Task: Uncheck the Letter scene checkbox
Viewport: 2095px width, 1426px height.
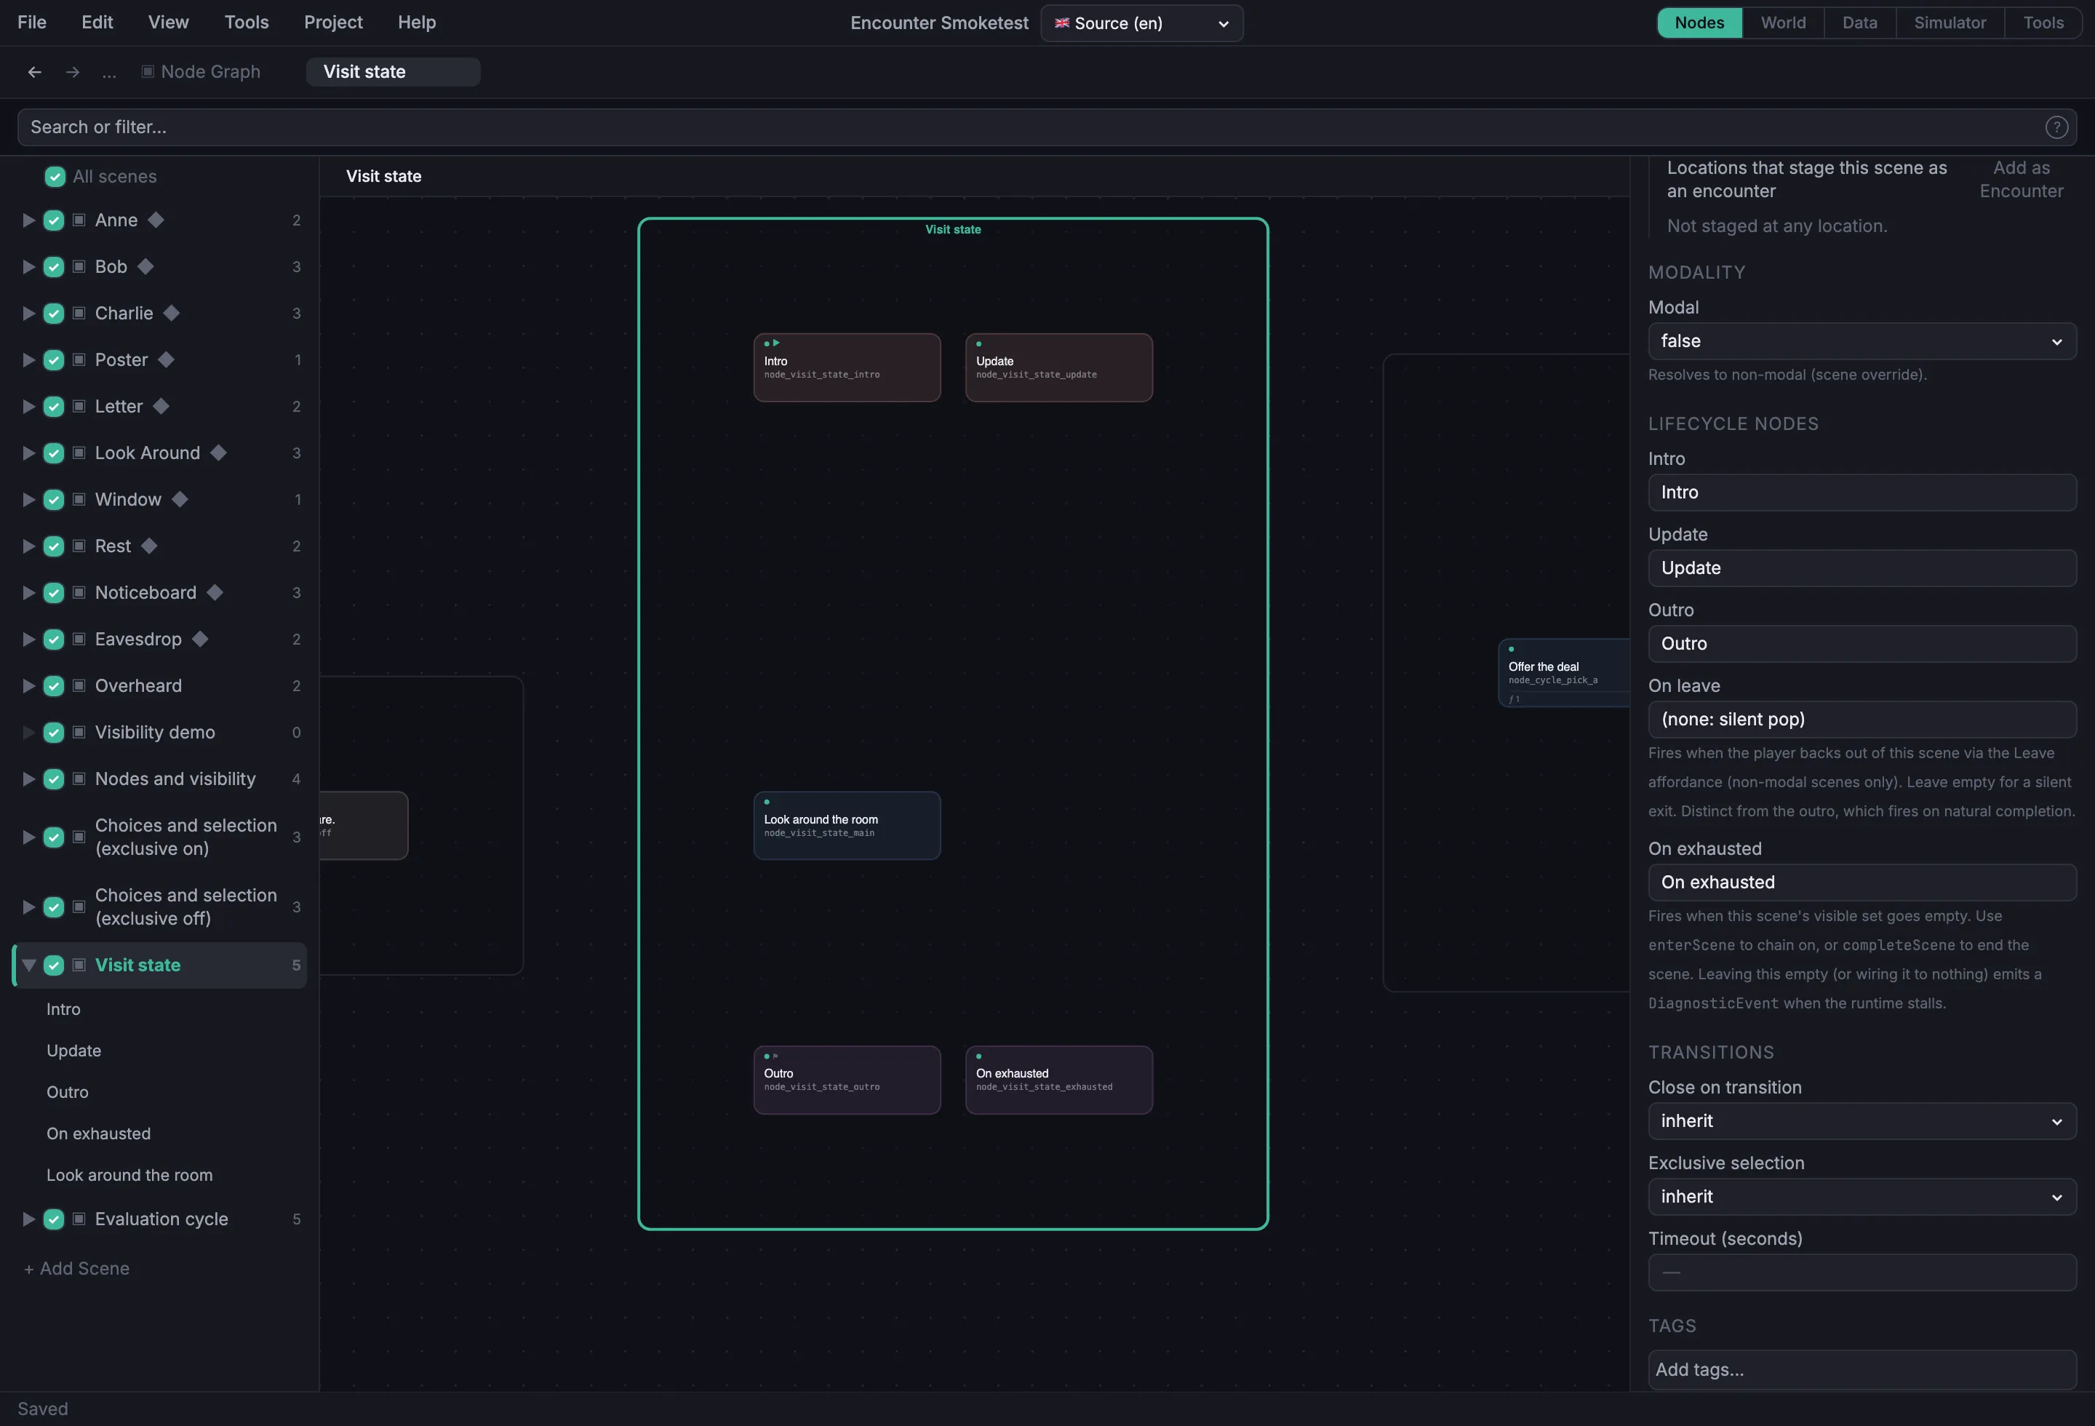Action: 54,407
